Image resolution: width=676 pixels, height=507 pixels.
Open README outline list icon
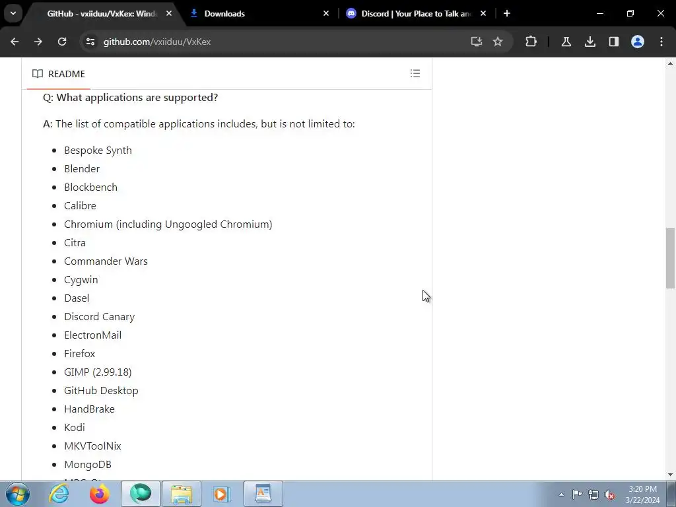[415, 73]
